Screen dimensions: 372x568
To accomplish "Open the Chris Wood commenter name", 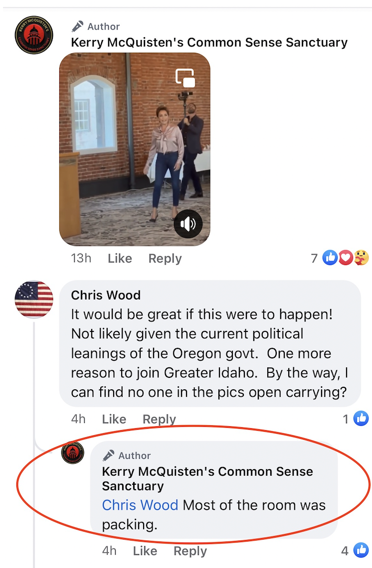I will tap(106, 295).
